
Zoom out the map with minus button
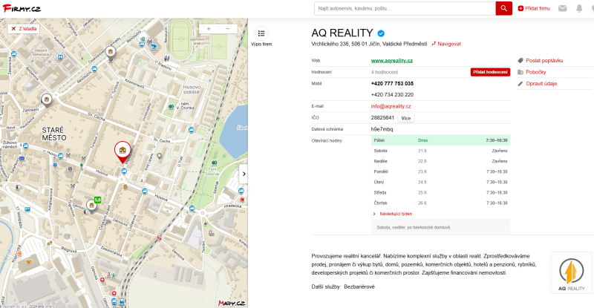(x=228, y=28)
